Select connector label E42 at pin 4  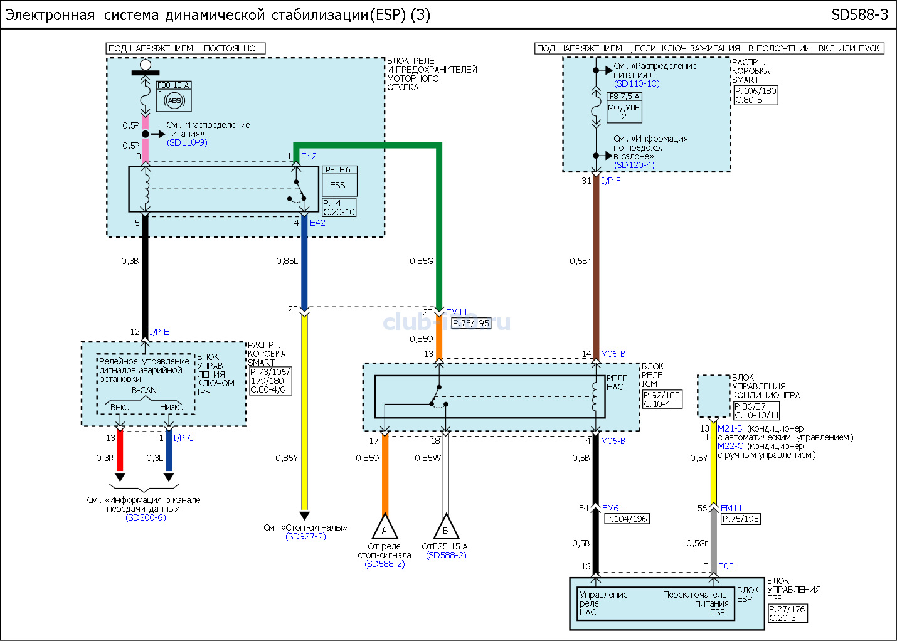tap(317, 223)
